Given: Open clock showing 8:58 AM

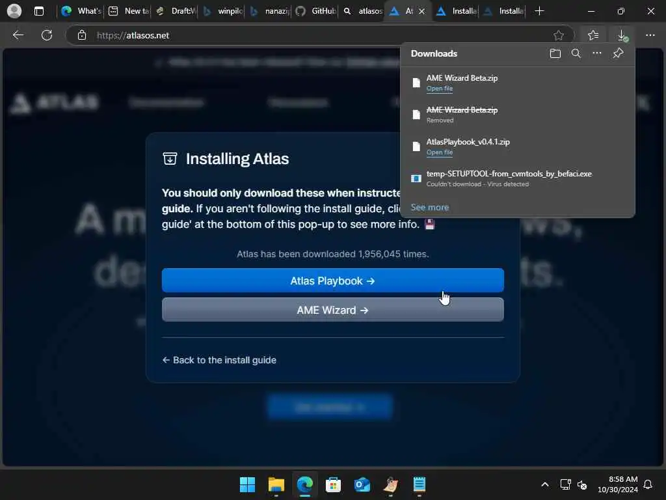Looking at the screenshot, I should tap(618, 484).
